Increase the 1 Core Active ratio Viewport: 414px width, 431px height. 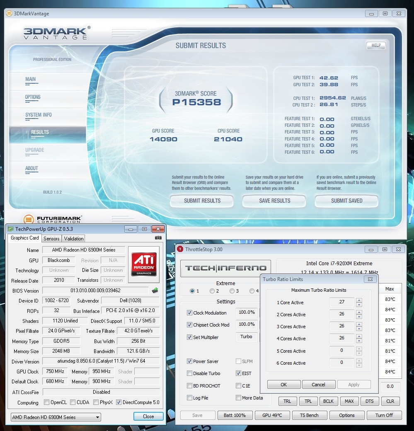[x=359, y=300]
